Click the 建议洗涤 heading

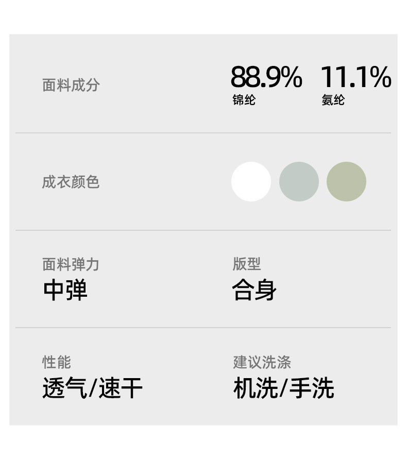262,362
